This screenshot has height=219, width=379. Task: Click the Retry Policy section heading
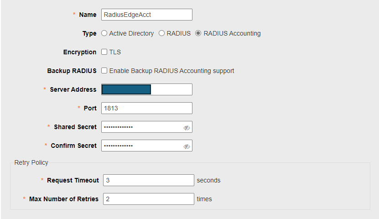tap(31, 162)
